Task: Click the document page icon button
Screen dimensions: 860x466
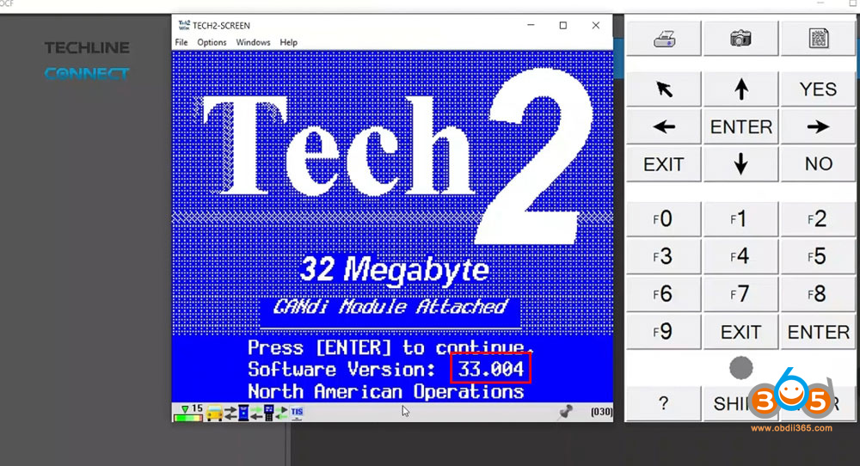Action: pos(818,39)
